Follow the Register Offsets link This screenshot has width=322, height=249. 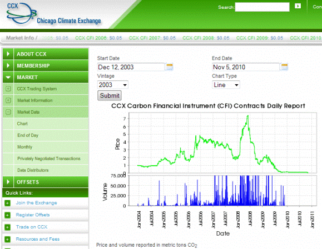[33, 215]
